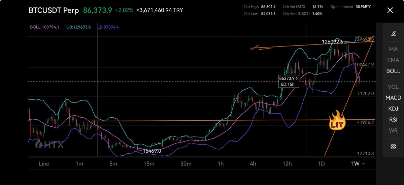Click the 24h Low value 84,036.8
This screenshot has height=185, width=404.
(x=268, y=13)
